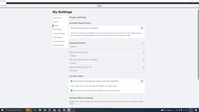
Task: Click the back arrow in Roblox header
Action: [5, 6]
